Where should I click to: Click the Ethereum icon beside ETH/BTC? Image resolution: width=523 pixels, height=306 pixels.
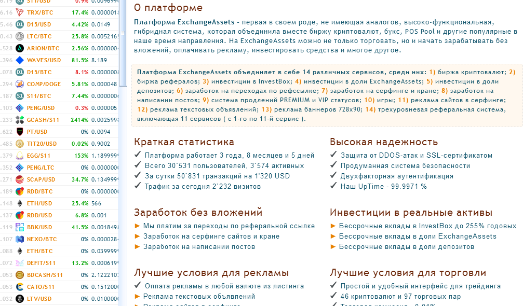pyautogui.click(x=20, y=251)
